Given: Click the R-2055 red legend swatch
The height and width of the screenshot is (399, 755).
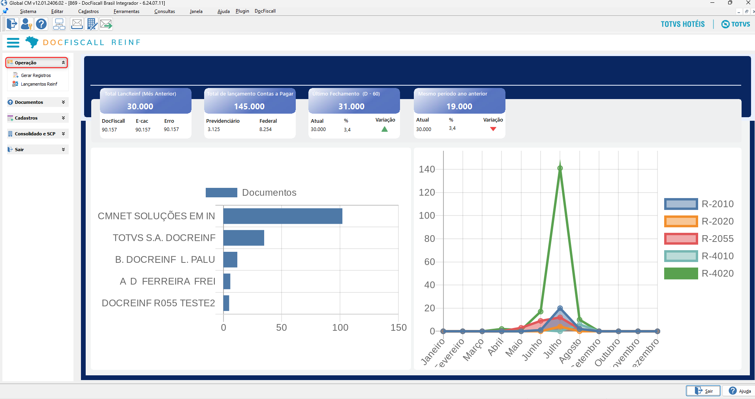Looking at the screenshot, I should pyautogui.click(x=681, y=239).
